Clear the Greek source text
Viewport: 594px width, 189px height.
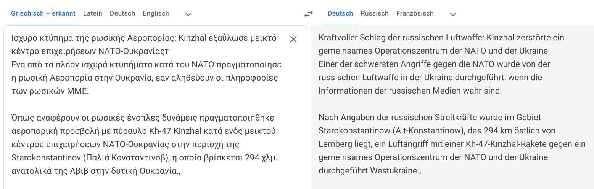(293, 39)
